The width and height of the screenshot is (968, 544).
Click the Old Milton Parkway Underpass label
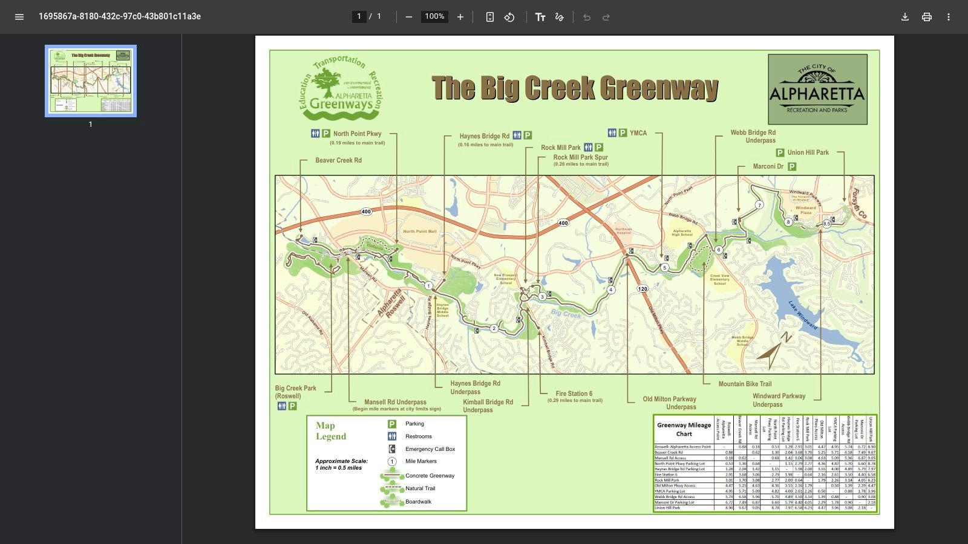tap(670, 403)
